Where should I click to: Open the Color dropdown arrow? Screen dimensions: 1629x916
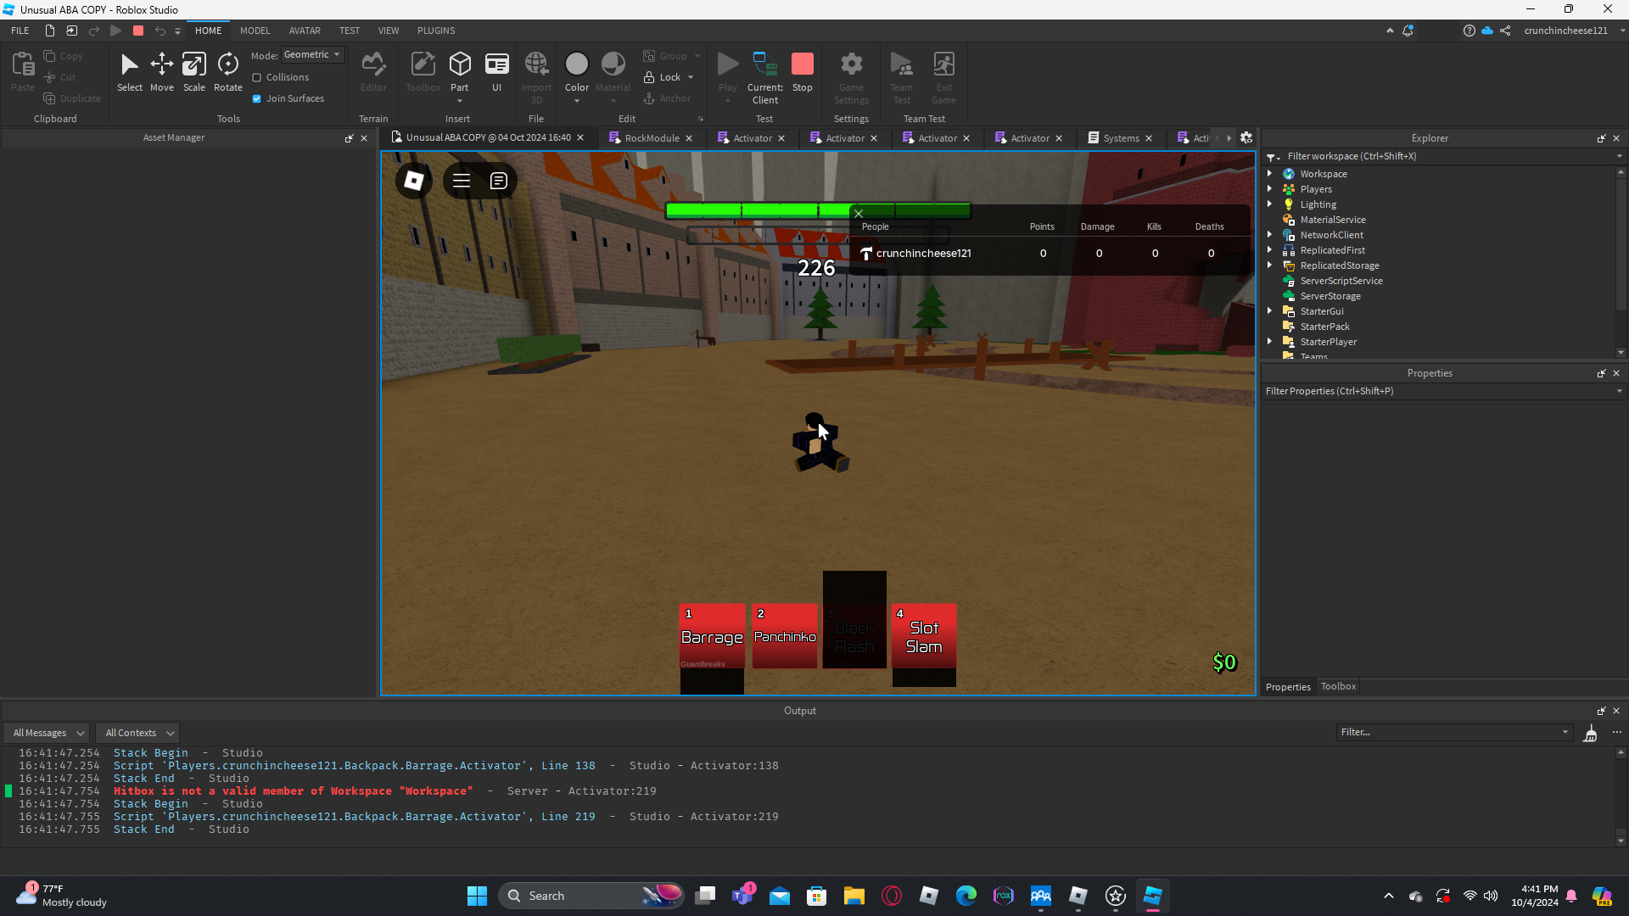[x=577, y=101]
